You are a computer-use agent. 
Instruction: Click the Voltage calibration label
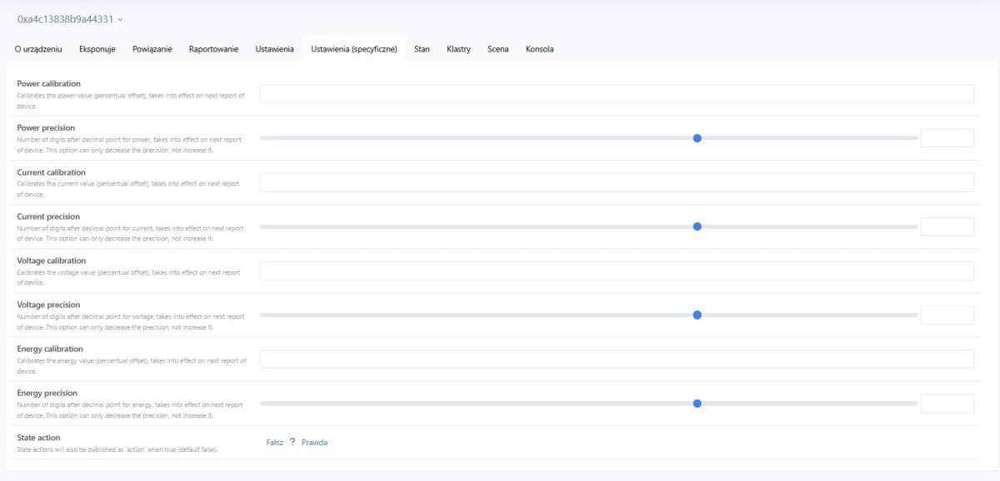[x=52, y=260]
